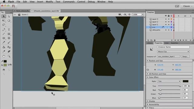The height and width of the screenshot is (109, 194).
Task: Expand the Display section
Action: click(x=147, y=101)
